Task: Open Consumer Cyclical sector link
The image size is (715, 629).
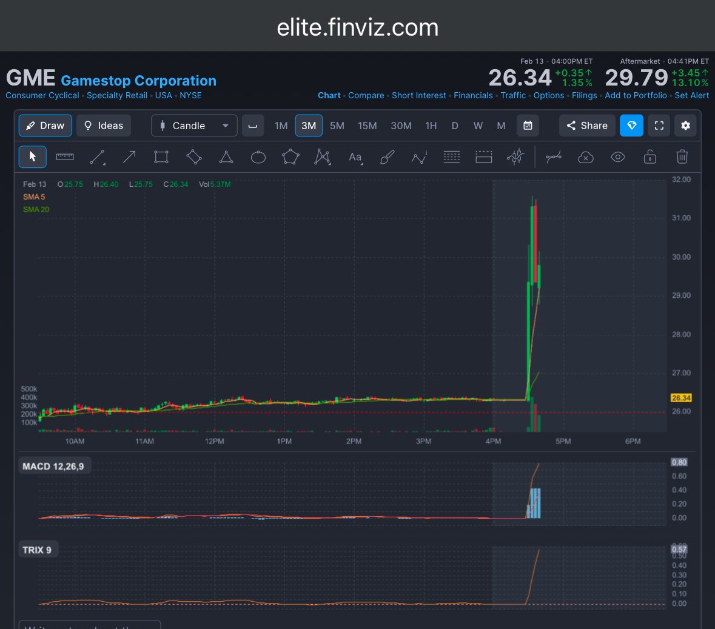Action: pyautogui.click(x=42, y=95)
